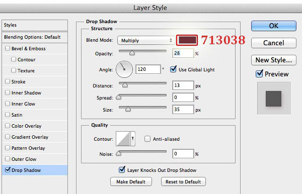Open the Color Overlay settings row
The image size is (302, 194).
[35, 126]
